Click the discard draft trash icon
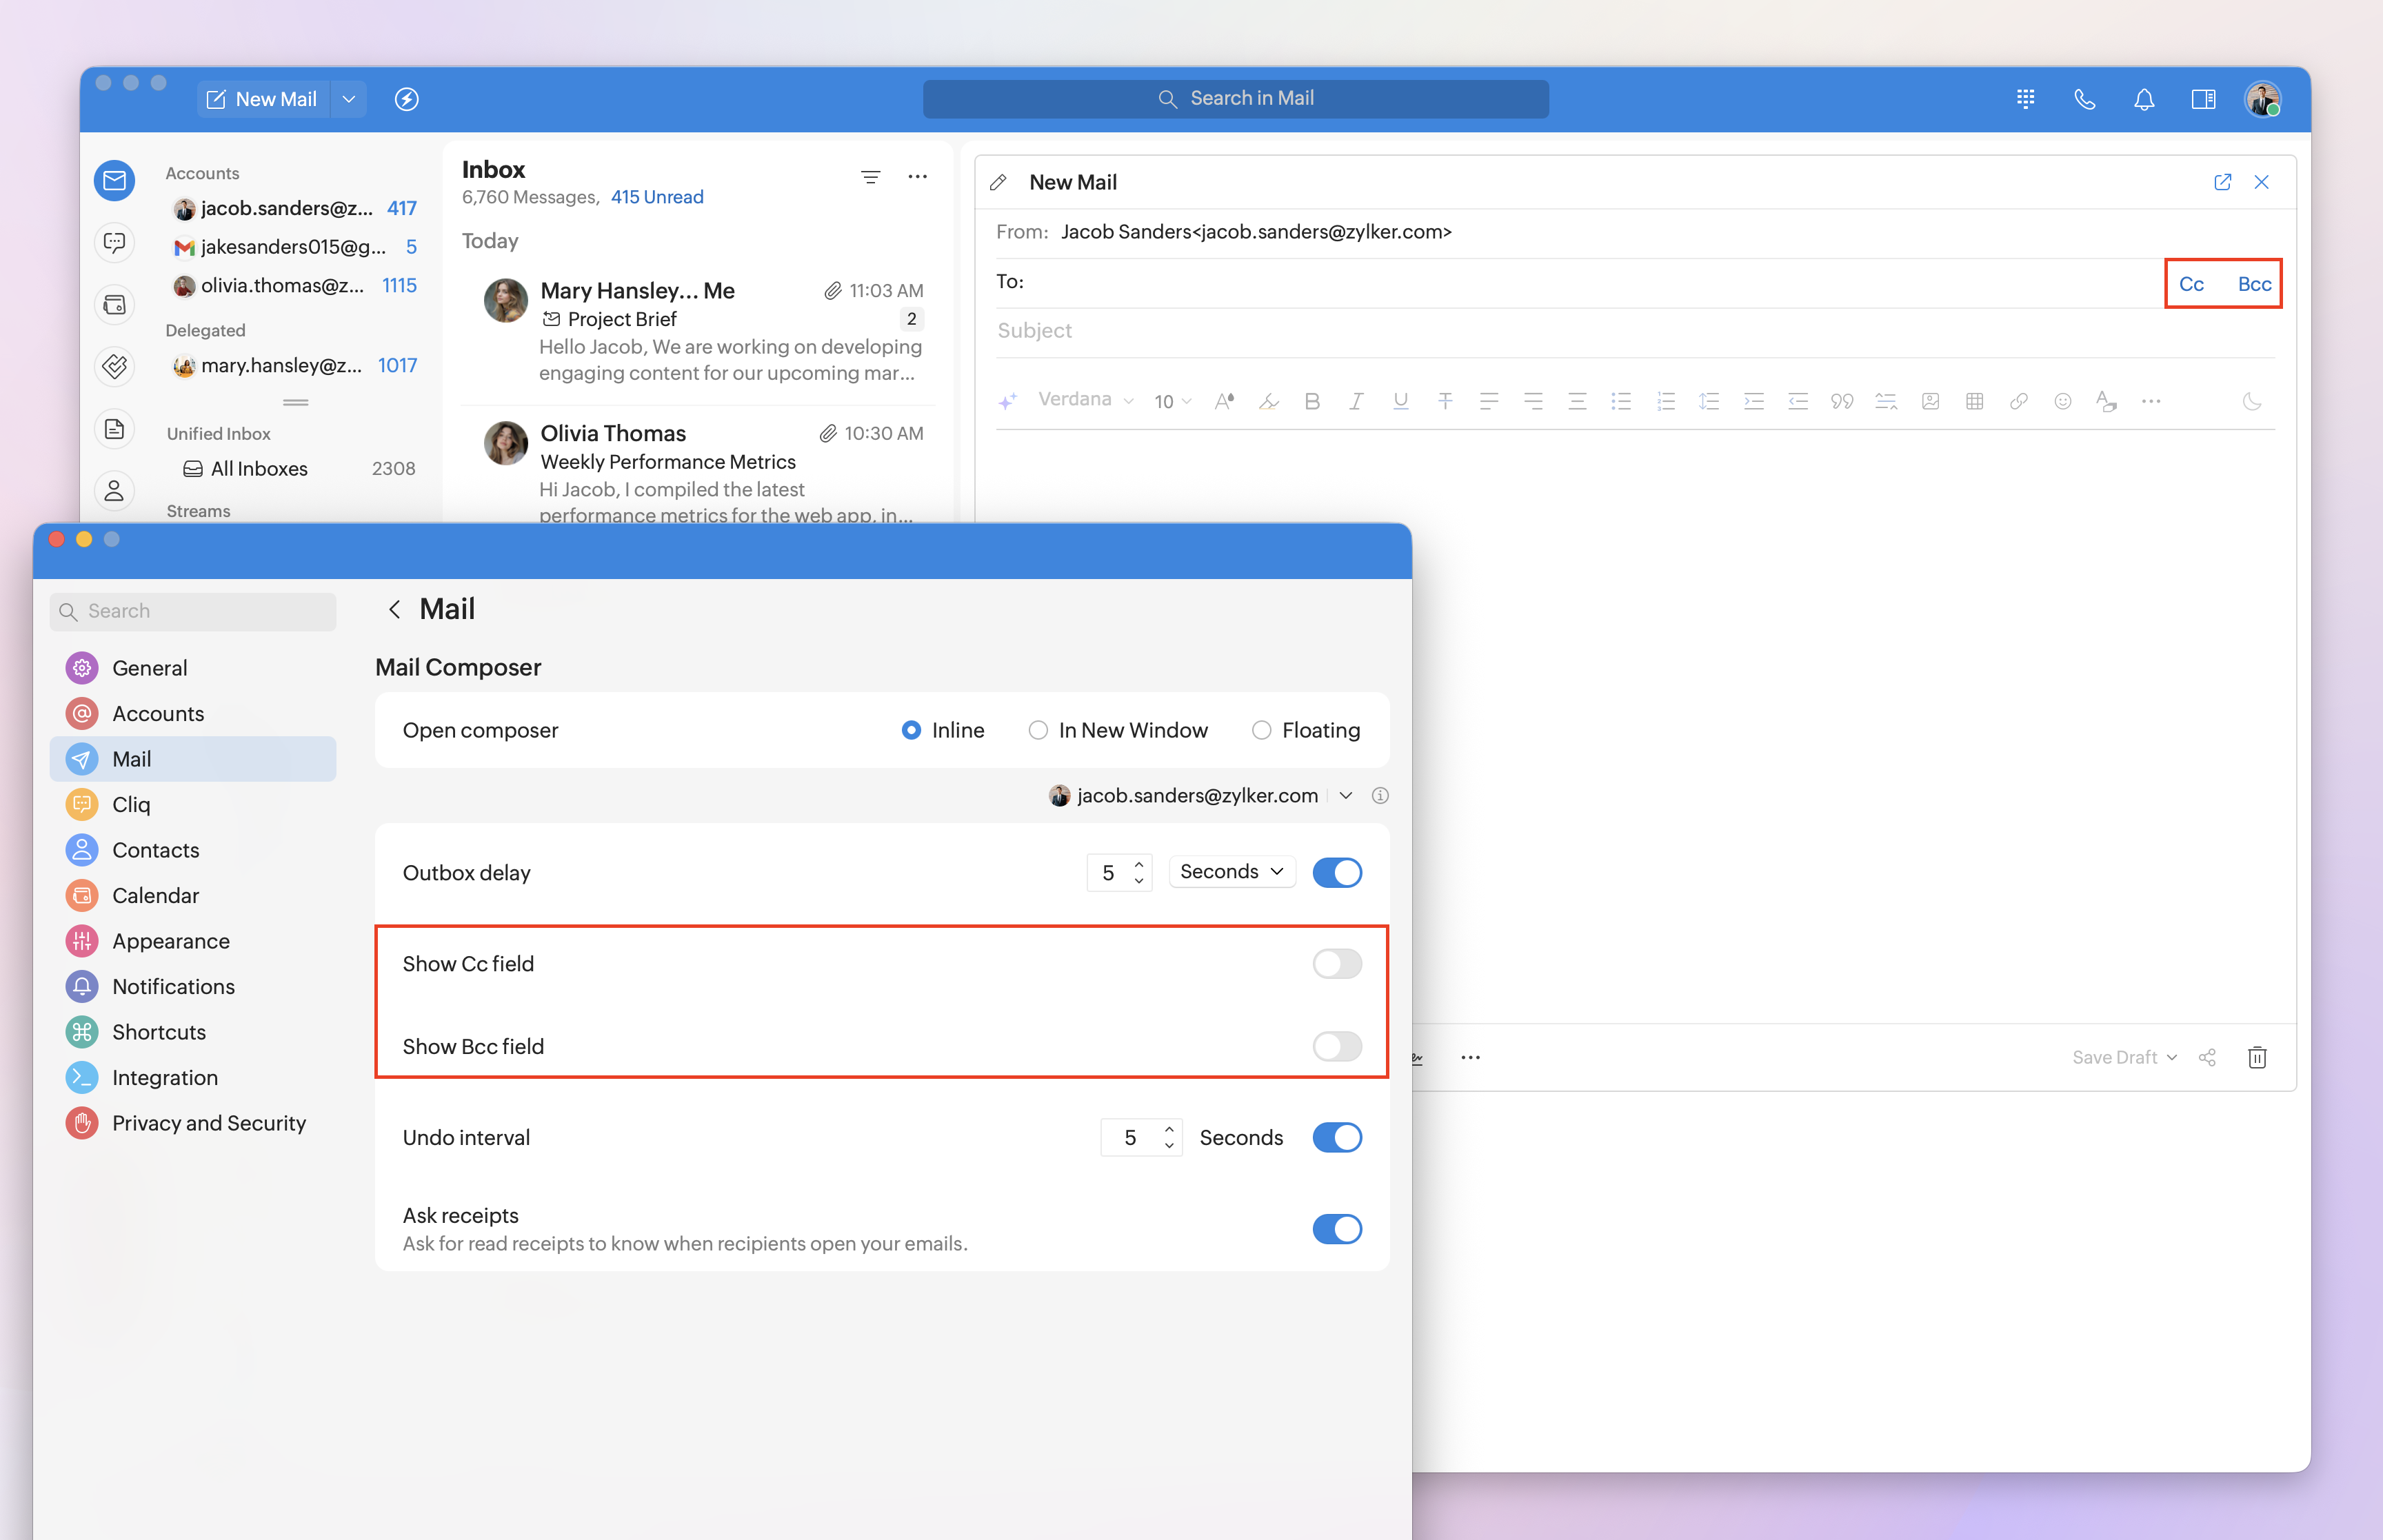The height and width of the screenshot is (1540, 2383). (2257, 1057)
